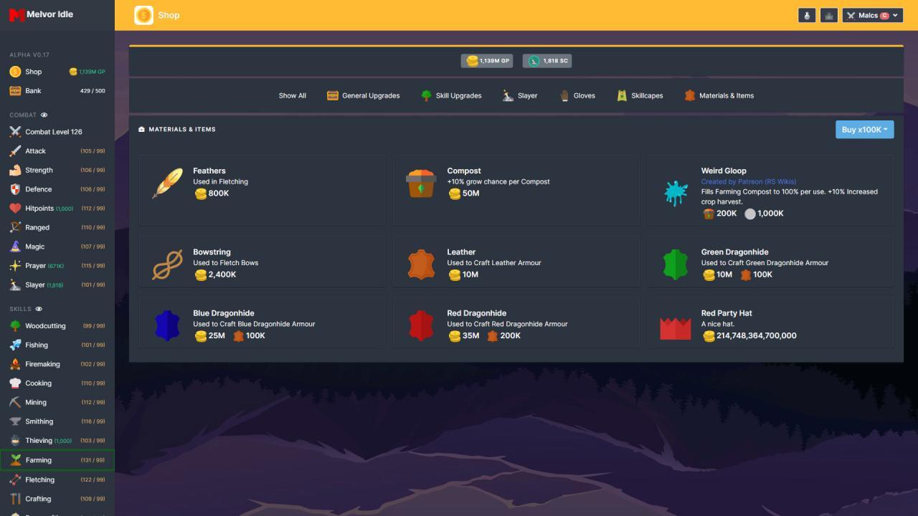Click the potion flask icon in the top bar
The image size is (918, 516).
[807, 14]
